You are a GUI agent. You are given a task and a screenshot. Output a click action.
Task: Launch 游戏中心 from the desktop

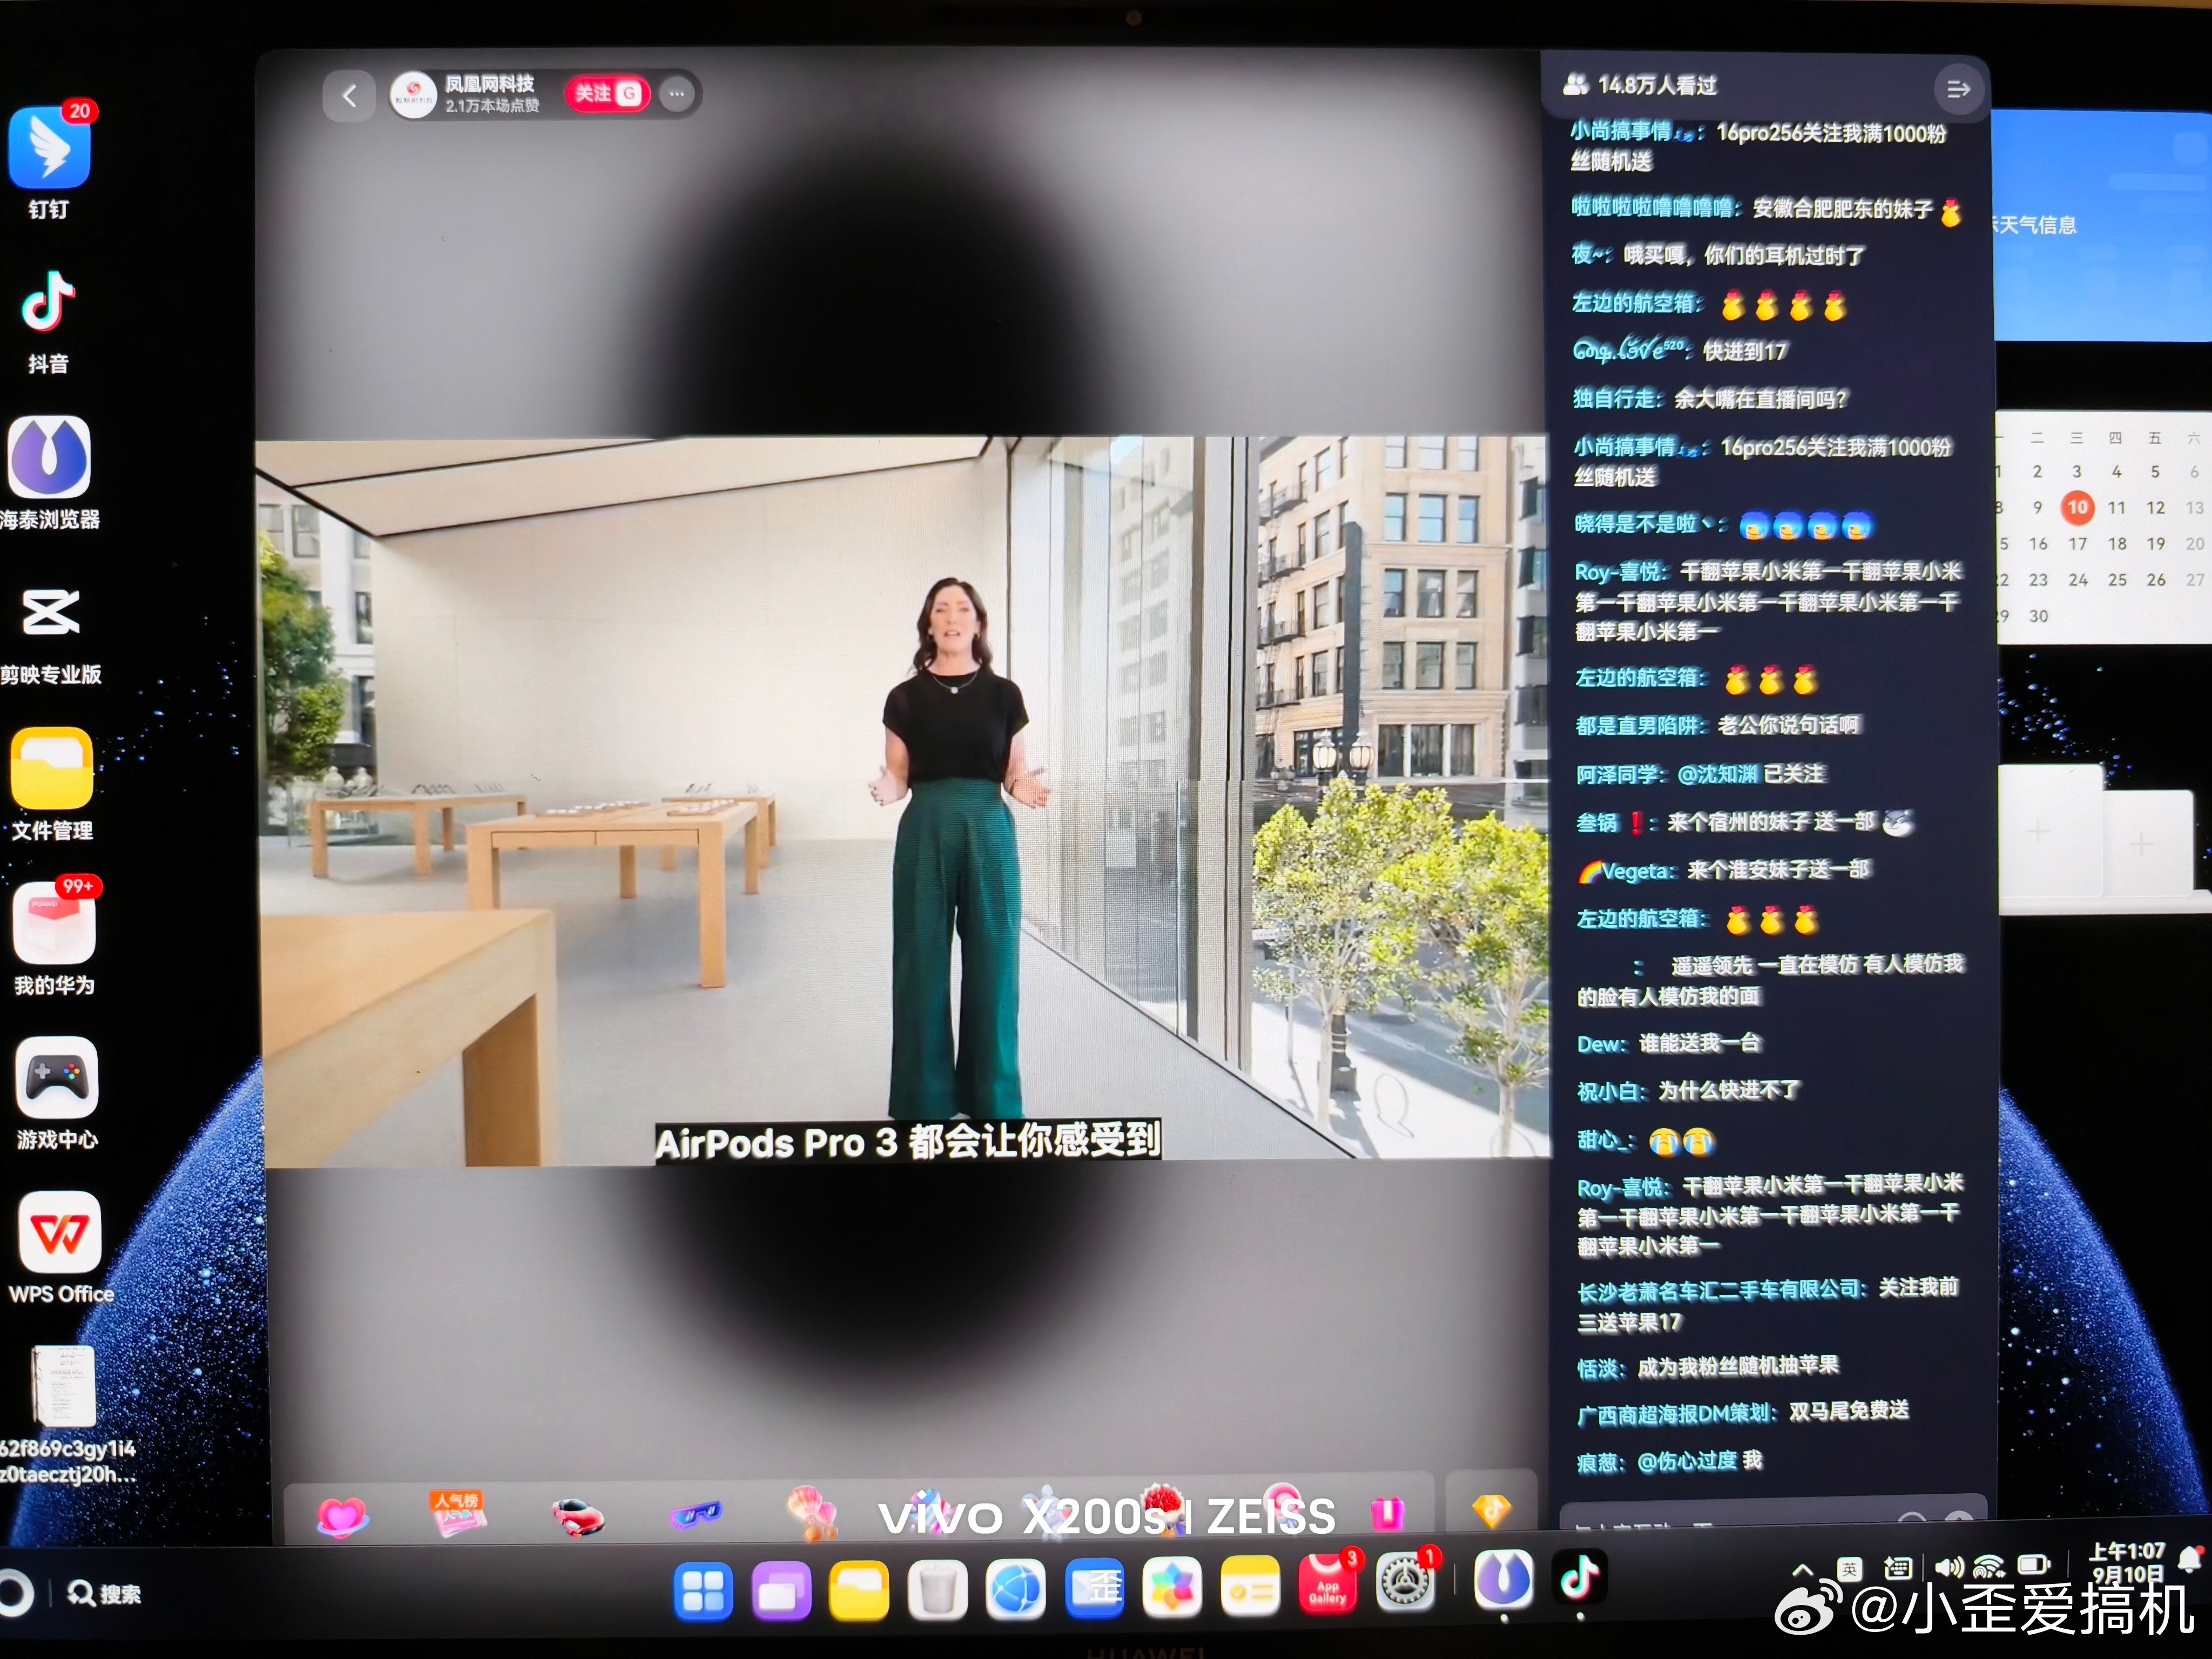pos(57,1077)
